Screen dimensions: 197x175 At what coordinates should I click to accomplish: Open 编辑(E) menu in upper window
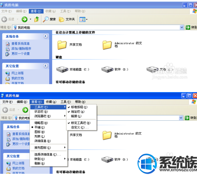[21, 11]
